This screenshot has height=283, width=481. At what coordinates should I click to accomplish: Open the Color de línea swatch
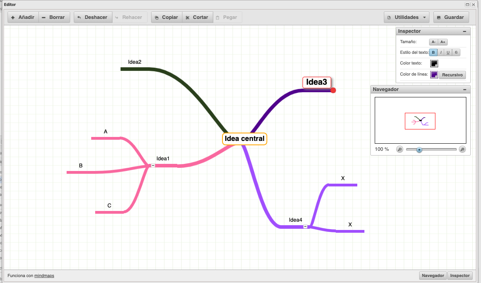434,74
